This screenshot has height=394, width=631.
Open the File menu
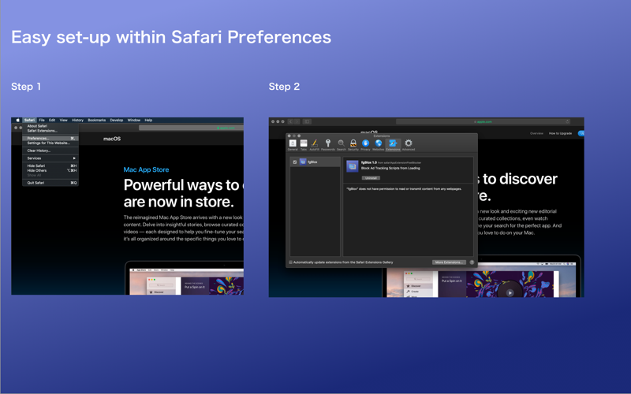coord(42,120)
